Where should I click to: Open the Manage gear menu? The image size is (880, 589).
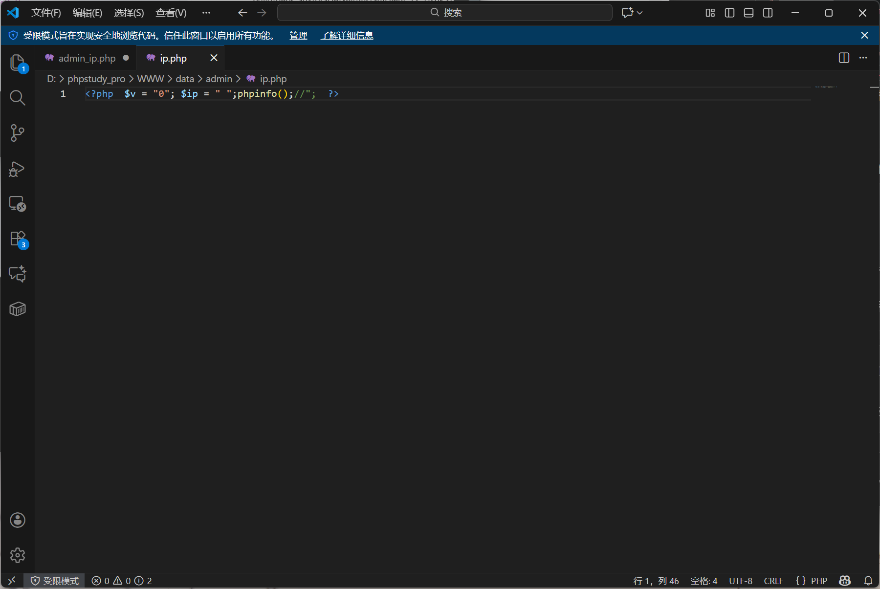[x=18, y=555]
